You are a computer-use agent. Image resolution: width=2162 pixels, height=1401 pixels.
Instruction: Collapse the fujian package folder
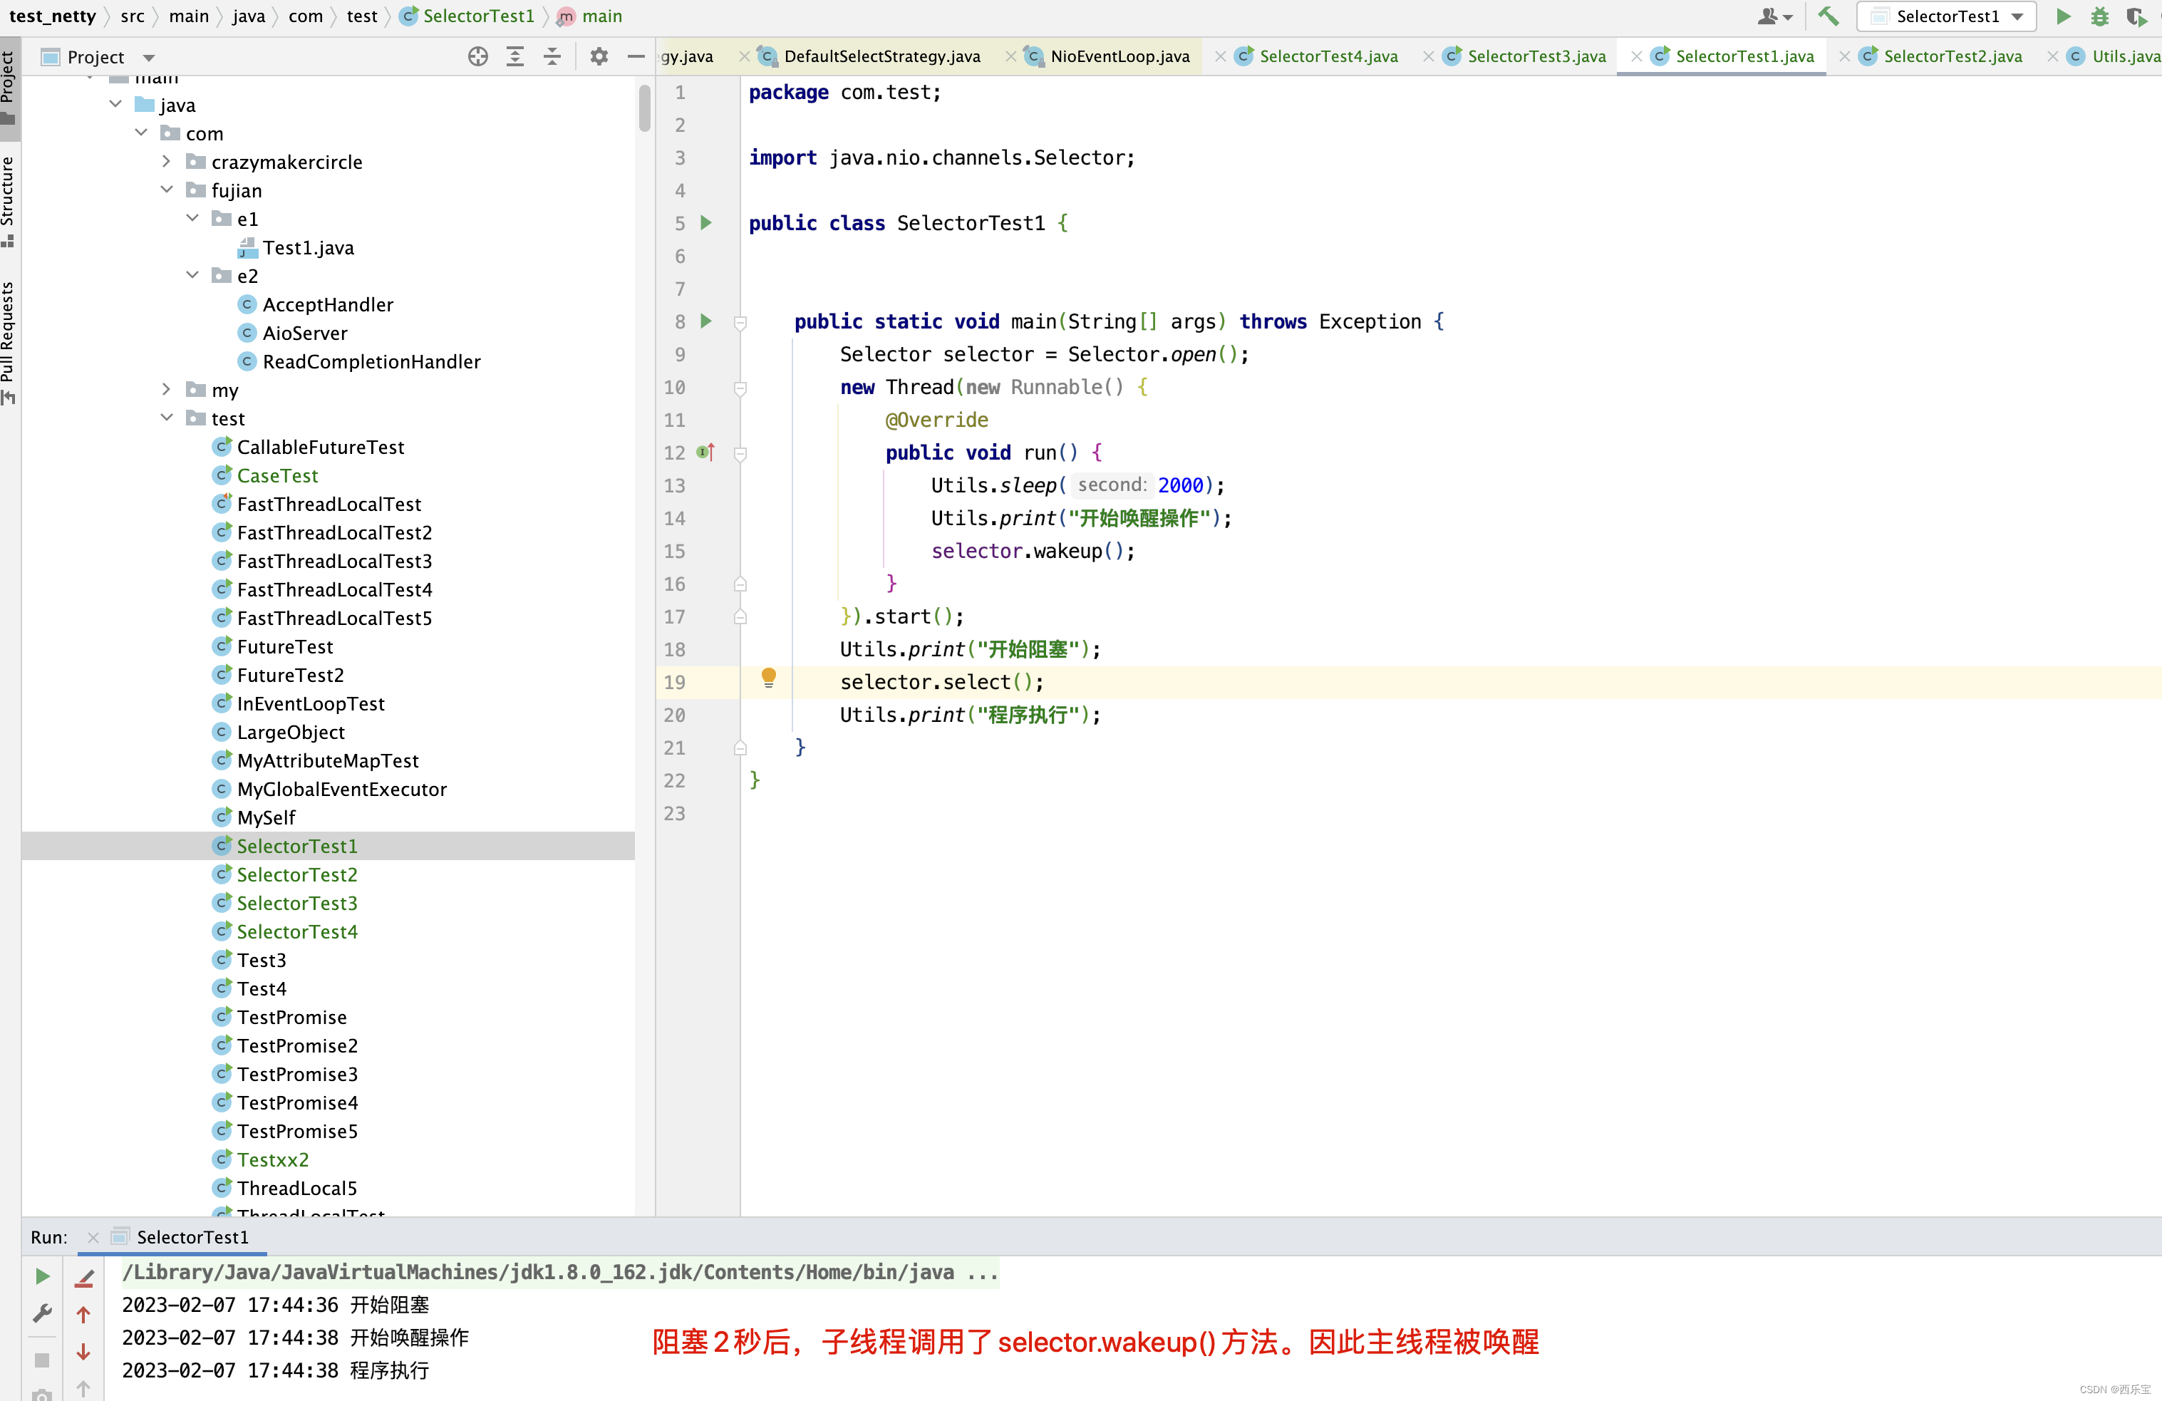point(166,190)
